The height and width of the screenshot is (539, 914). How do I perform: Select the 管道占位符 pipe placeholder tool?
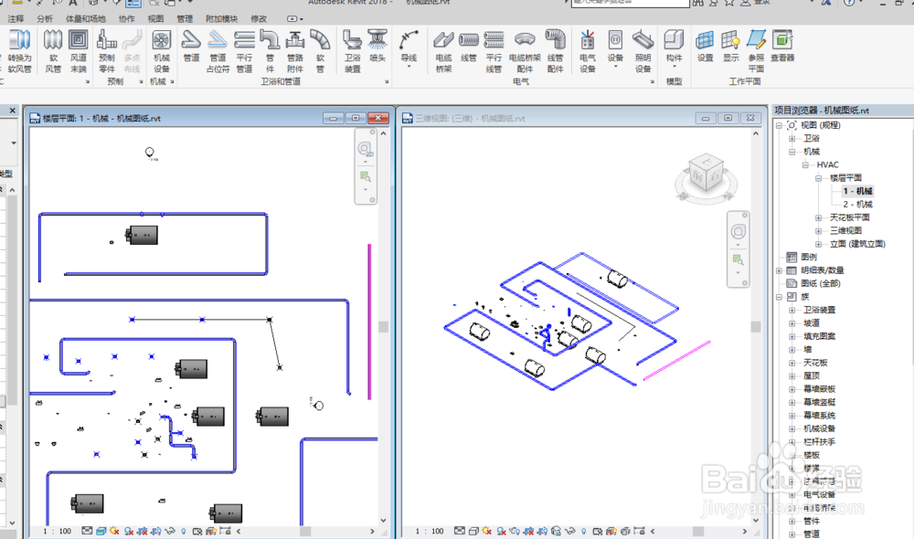tap(218, 51)
